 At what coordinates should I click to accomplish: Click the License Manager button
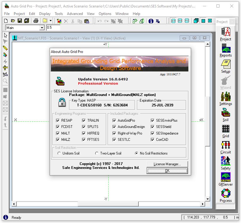click(x=167, y=164)
